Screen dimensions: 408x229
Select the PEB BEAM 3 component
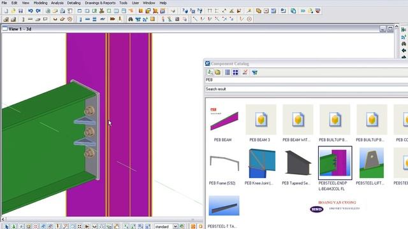261,120
